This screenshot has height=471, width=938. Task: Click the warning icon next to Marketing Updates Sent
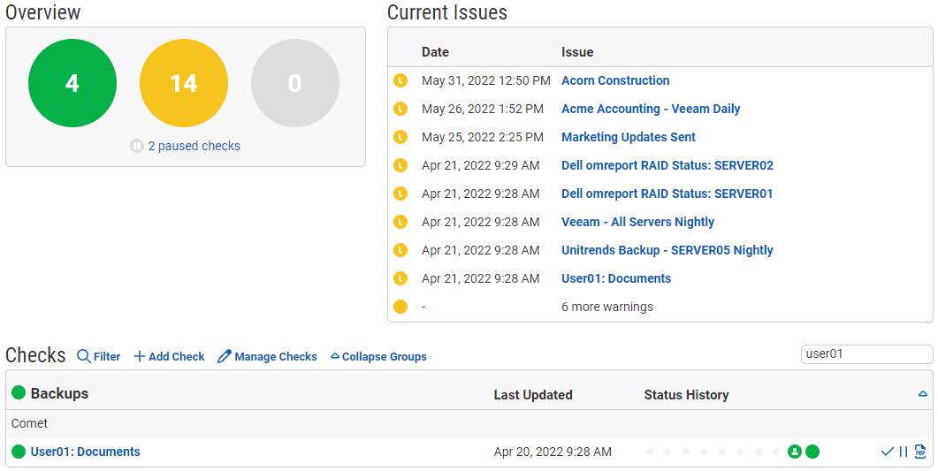click(400, 137)
